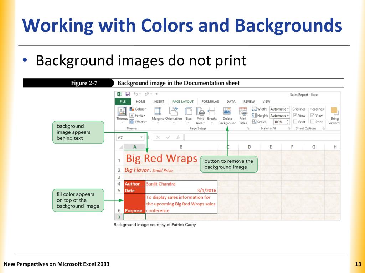Uncheck Gridlines View checkbox
The height and width of the screenshot is (273, 365).
(x=295, y=116)
